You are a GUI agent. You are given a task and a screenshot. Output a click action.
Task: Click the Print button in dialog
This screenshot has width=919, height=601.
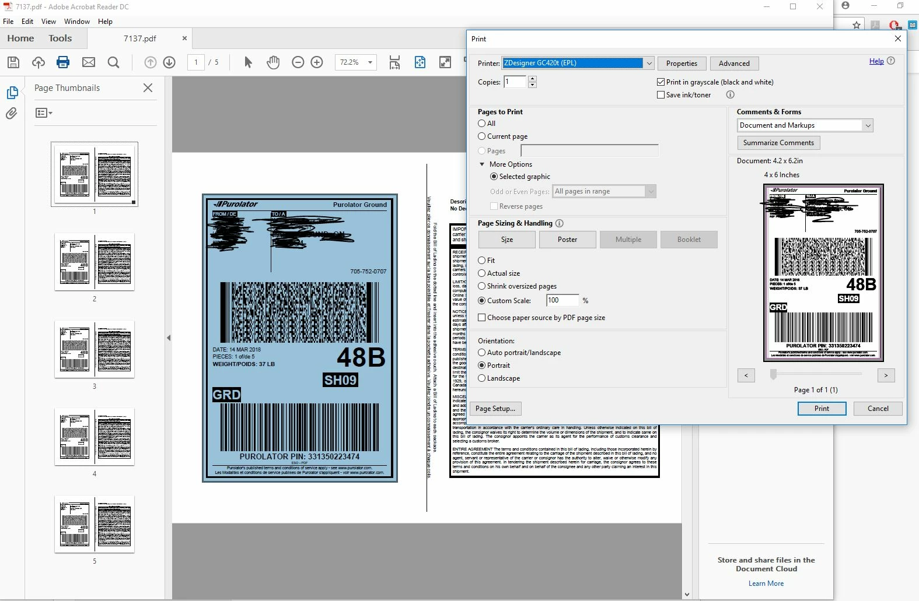pos(822,409)
